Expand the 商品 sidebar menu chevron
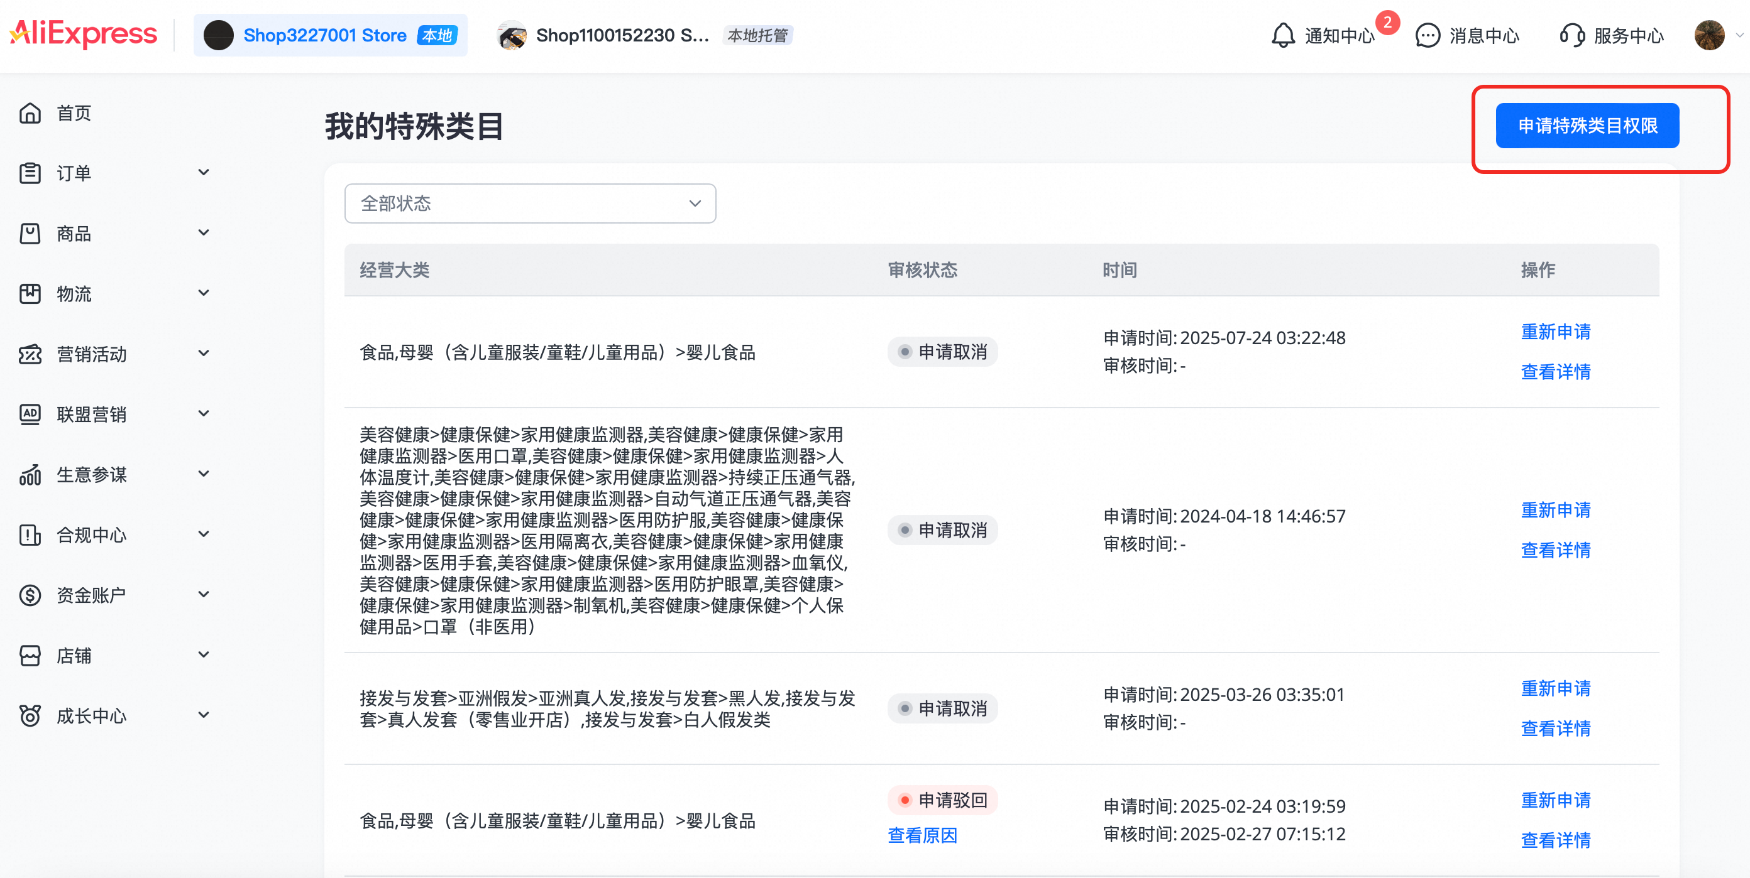The height and width of the screenshot is (878, 1750). pyautogui.click(x=203, y=233)
